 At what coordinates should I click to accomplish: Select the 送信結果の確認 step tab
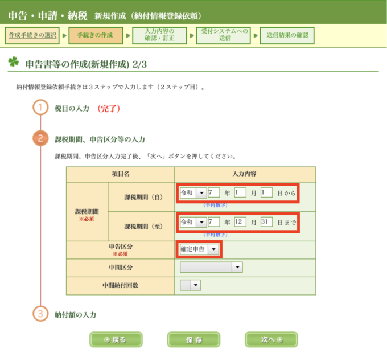point(287,35)
